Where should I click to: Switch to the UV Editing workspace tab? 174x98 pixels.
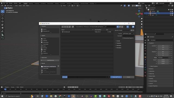[x=43, y=4]
